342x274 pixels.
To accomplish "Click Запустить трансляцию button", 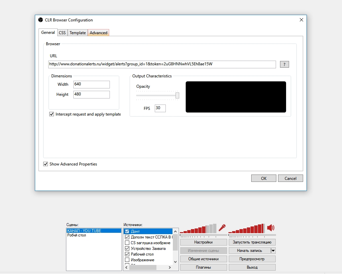I will [x=252, y=242].
